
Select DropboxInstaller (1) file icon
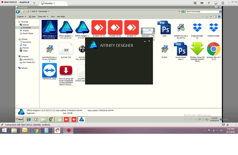(x=197, y=27)
